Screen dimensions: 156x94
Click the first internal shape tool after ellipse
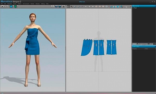96,7
